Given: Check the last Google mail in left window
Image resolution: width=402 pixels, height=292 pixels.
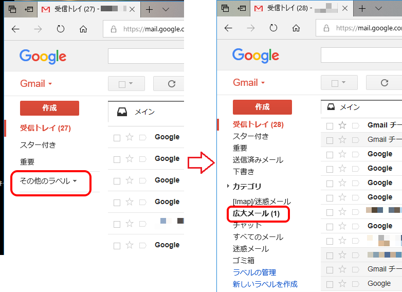Looking at the screenshot, I should point(117,246).
